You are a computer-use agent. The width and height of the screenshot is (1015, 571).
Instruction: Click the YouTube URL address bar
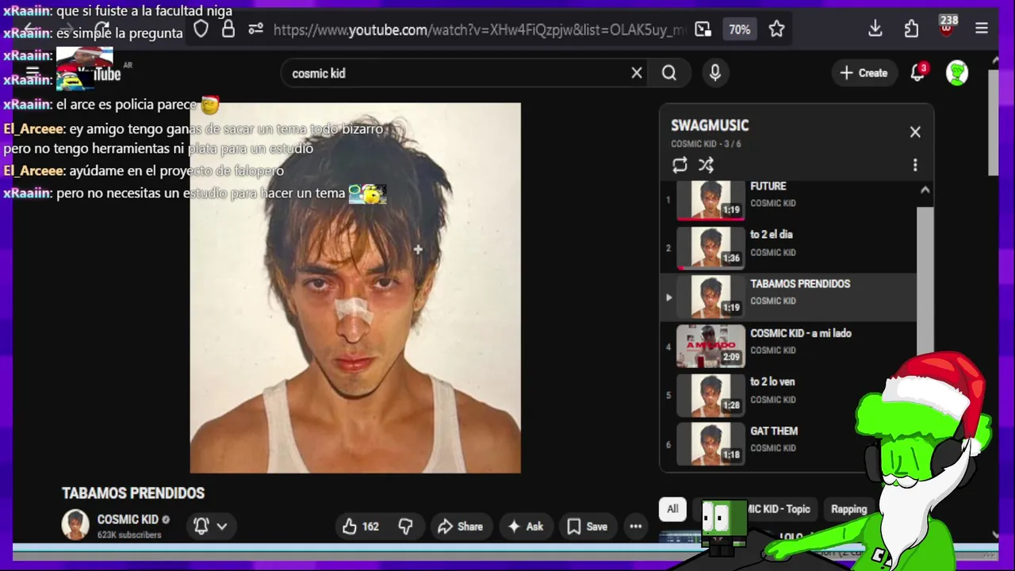click(x=479, y=30)
